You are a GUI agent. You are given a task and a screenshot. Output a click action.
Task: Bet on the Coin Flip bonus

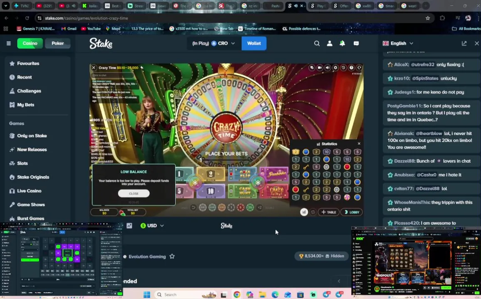243,174
